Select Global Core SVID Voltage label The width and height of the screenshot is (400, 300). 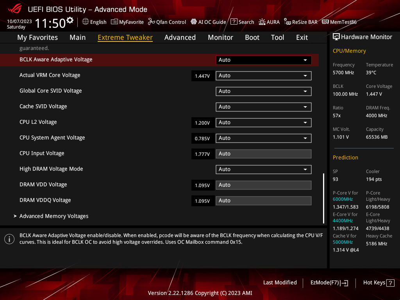[50, 91]
